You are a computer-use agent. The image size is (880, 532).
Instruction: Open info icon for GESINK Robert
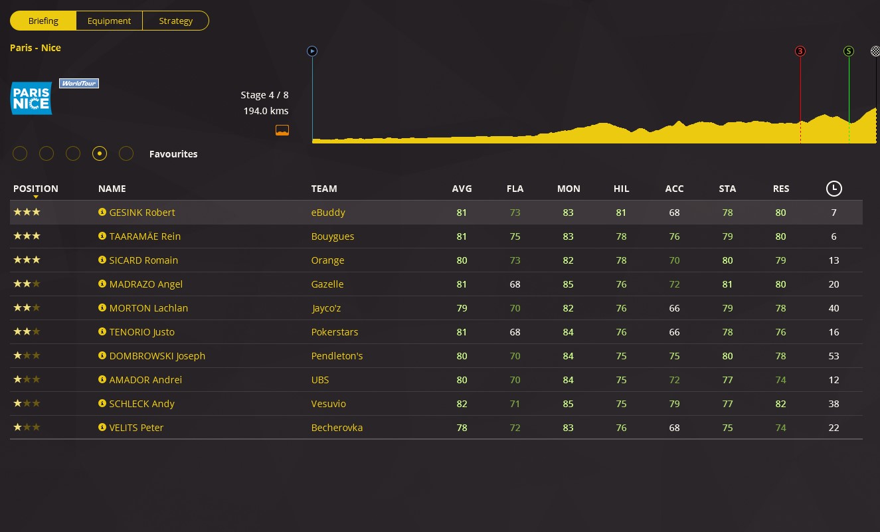[x=102, y=212]
